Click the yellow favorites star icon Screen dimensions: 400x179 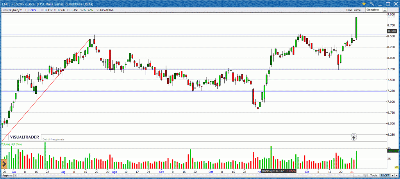pyautogui.click(x=364, y=4)
